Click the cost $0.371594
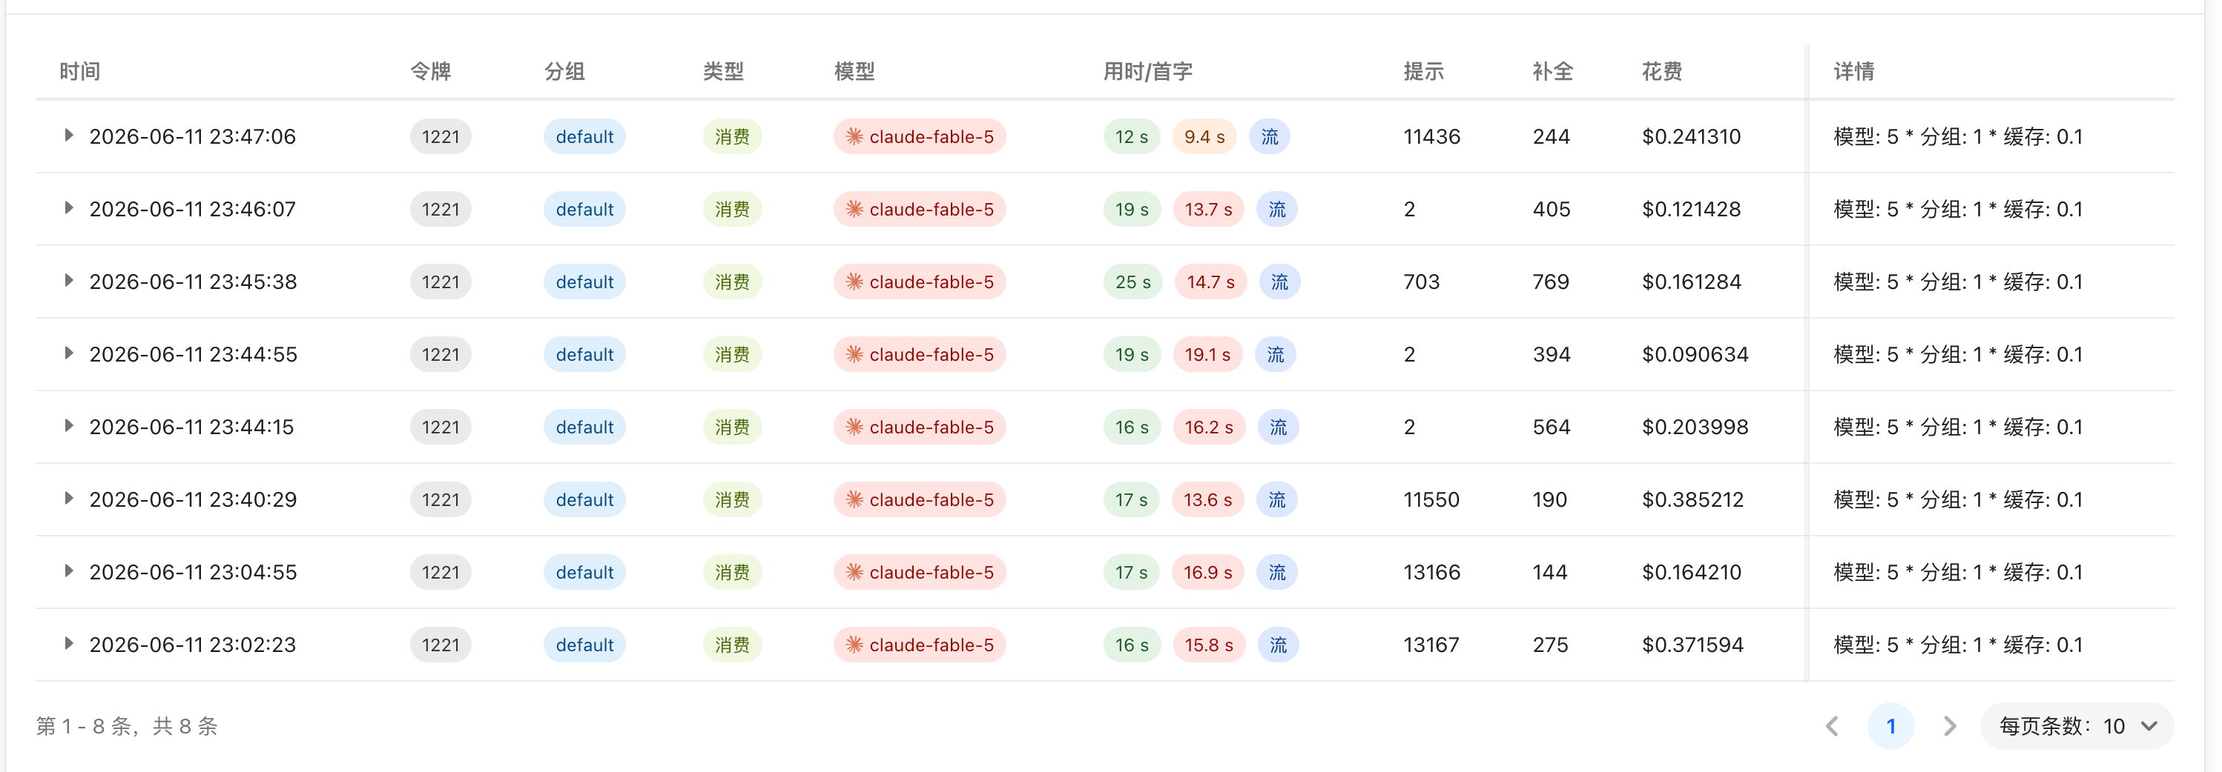The width and height of the screenshot is (2222, 772). pos(1692,645)
